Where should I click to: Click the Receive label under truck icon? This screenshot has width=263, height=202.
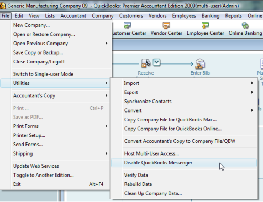point(146,73)
